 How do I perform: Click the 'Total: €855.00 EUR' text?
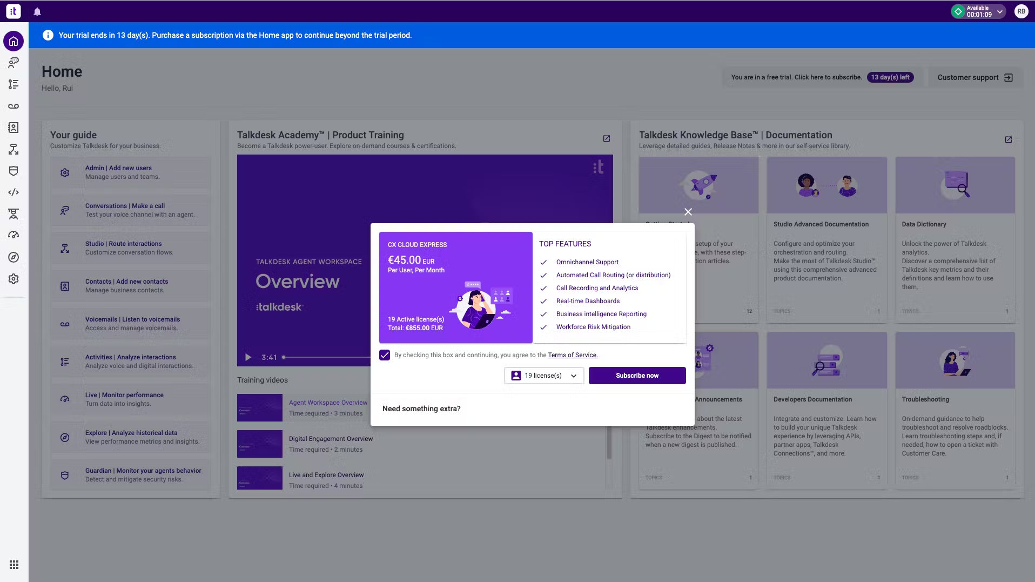click(x=415, y=328)
